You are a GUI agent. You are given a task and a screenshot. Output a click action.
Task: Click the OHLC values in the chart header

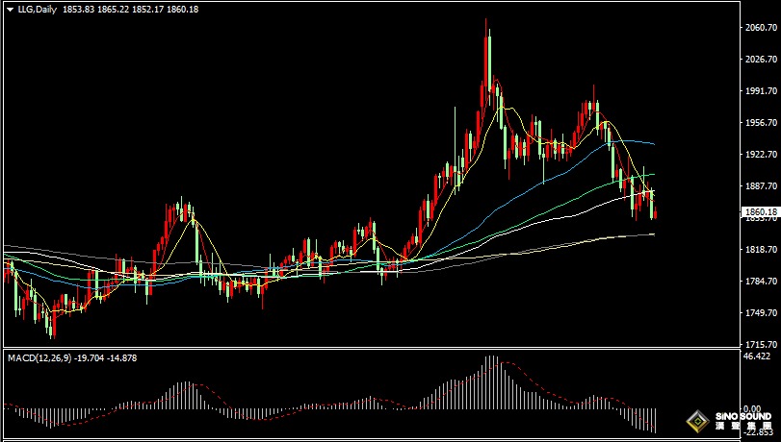131,9
